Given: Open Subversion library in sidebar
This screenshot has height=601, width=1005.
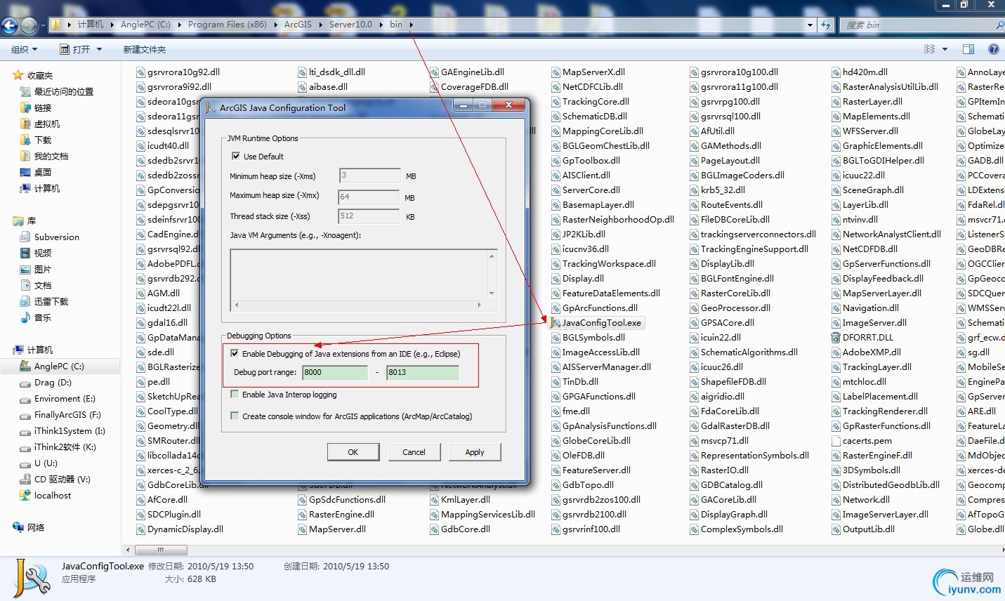Looking at the screenshot, I should (50, 237).
